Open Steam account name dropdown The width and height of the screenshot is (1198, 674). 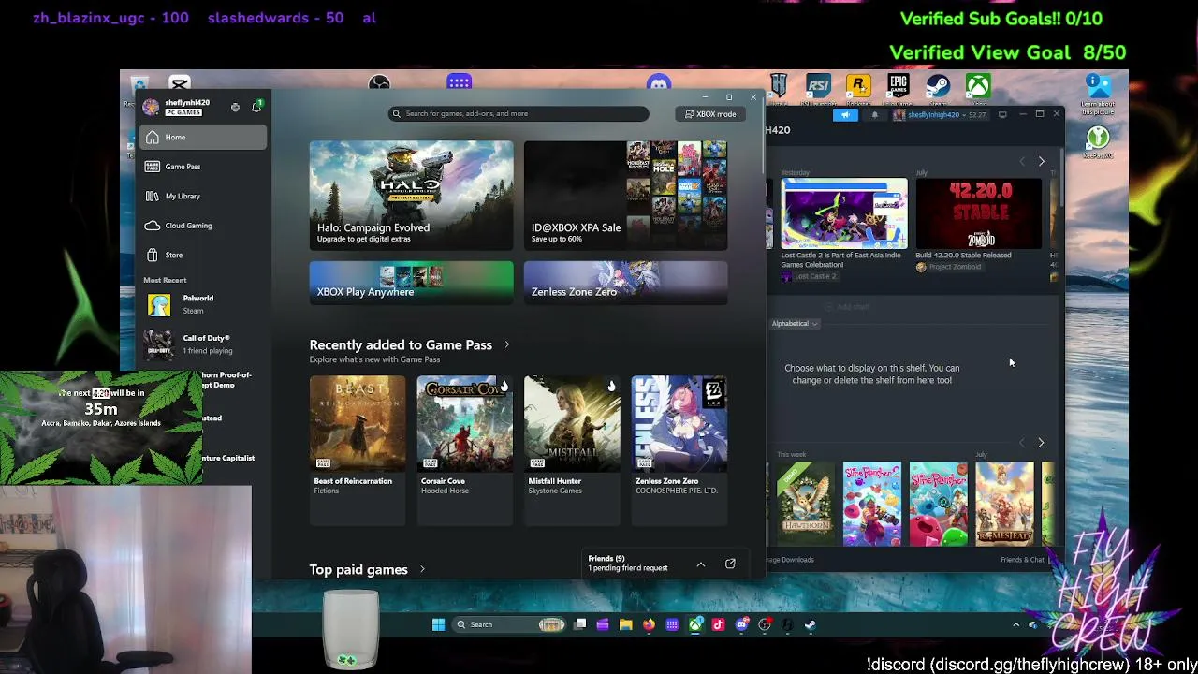[x=939, y=115]
